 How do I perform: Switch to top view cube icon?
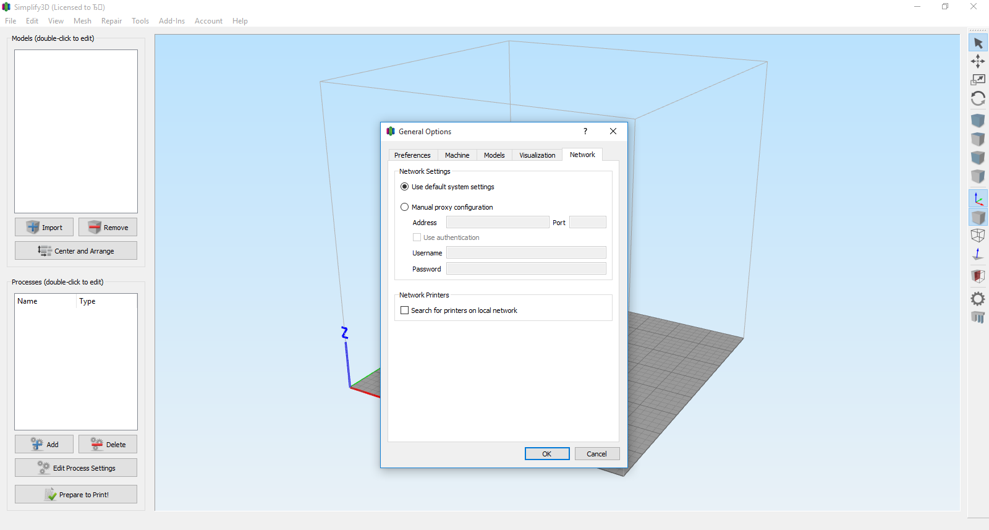coord(978,139)
